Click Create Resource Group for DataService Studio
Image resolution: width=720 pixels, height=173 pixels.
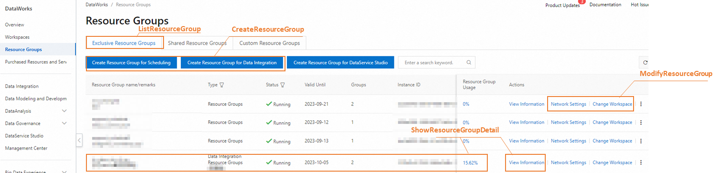click(x=341, y=62)
